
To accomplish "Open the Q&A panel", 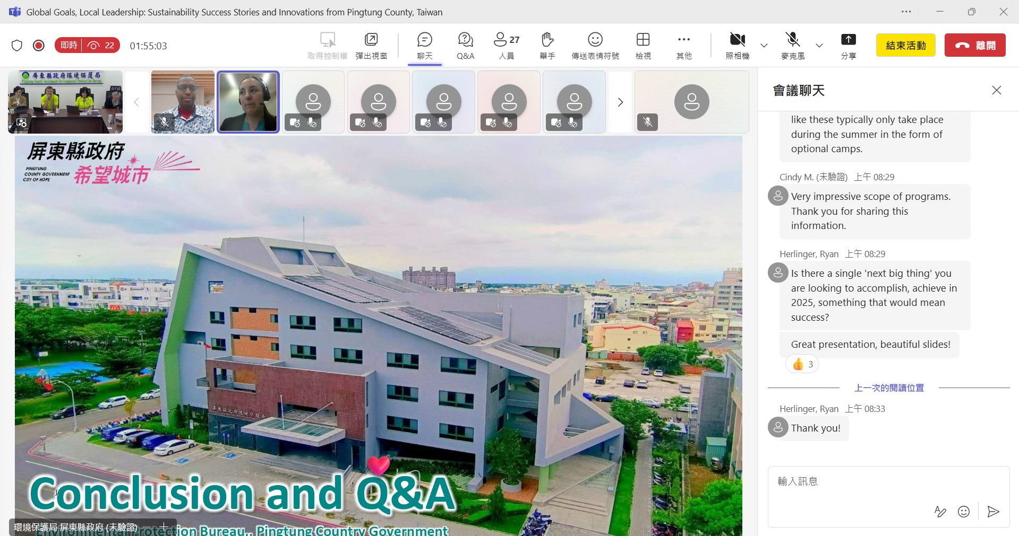I will [465, 46].
